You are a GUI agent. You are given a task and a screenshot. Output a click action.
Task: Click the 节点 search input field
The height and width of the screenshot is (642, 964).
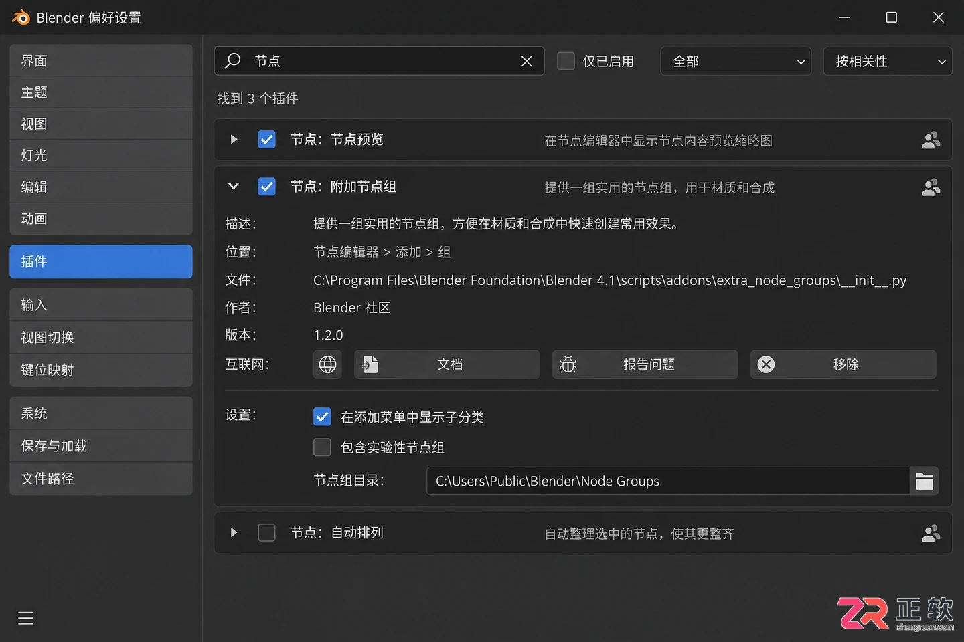point(380,61)
